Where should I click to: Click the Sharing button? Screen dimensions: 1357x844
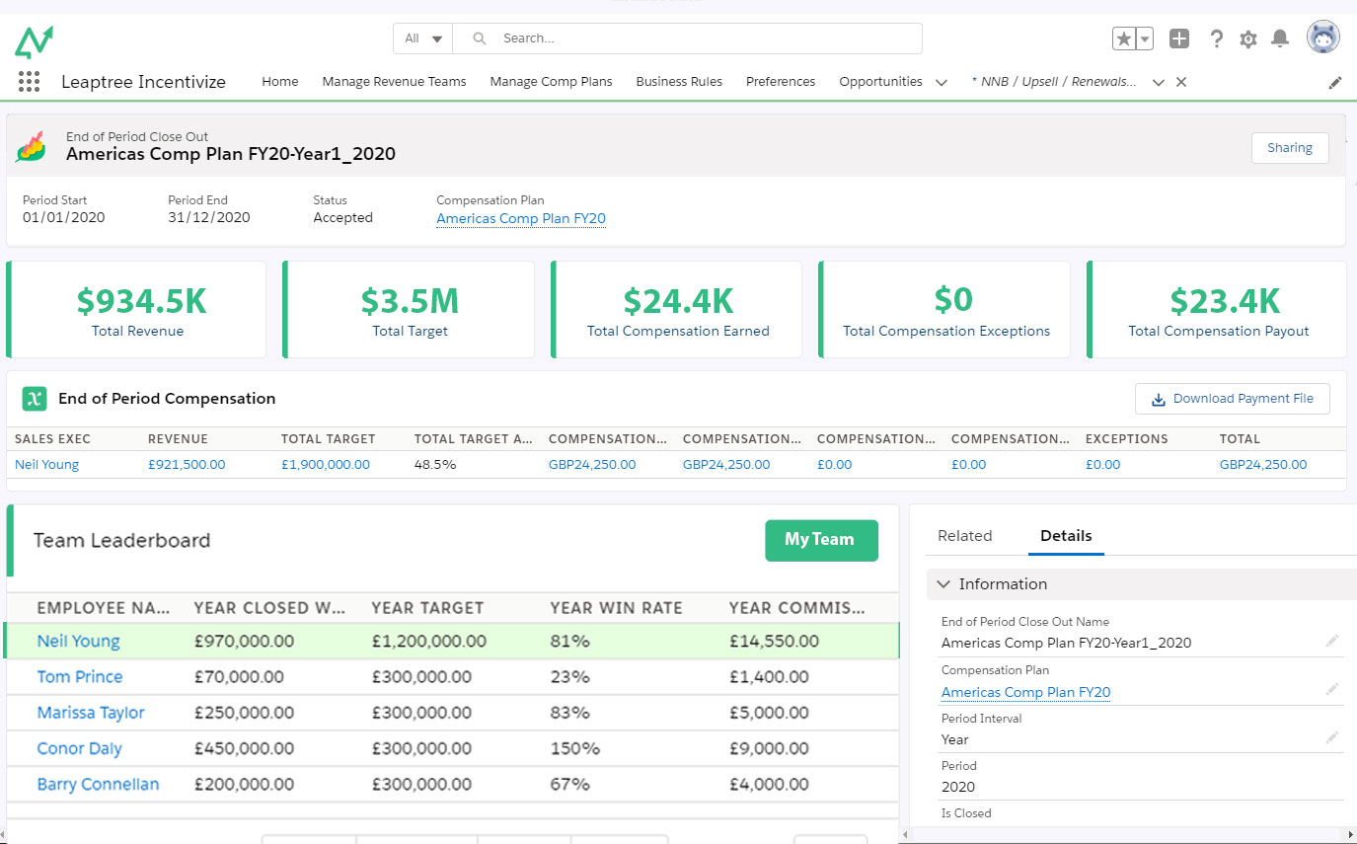pos(1290,148)
